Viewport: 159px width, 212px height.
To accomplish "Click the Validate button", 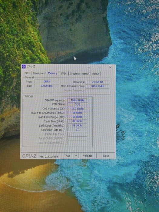I will (x=88, y=156).
